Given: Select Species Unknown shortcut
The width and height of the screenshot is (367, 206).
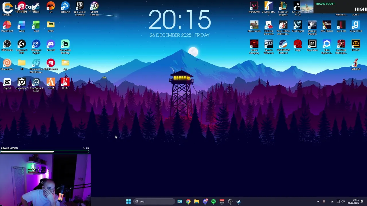Looking at the screenshot, I should 269,47.
